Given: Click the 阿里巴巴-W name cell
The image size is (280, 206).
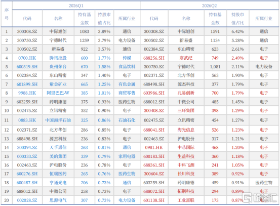Looking at the screenshot, I should click(x=58, y=93).
